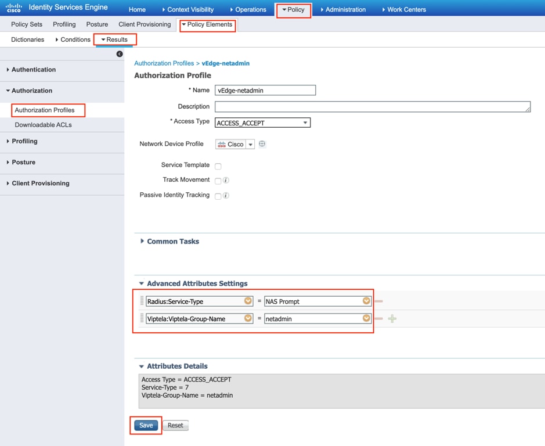Open the Cisco Network Device Profile dropdown
This screenshot has width=545, height=446.
[x=250, y=145]
